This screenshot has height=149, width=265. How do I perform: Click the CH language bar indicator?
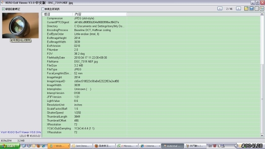(x=210, y=146)
